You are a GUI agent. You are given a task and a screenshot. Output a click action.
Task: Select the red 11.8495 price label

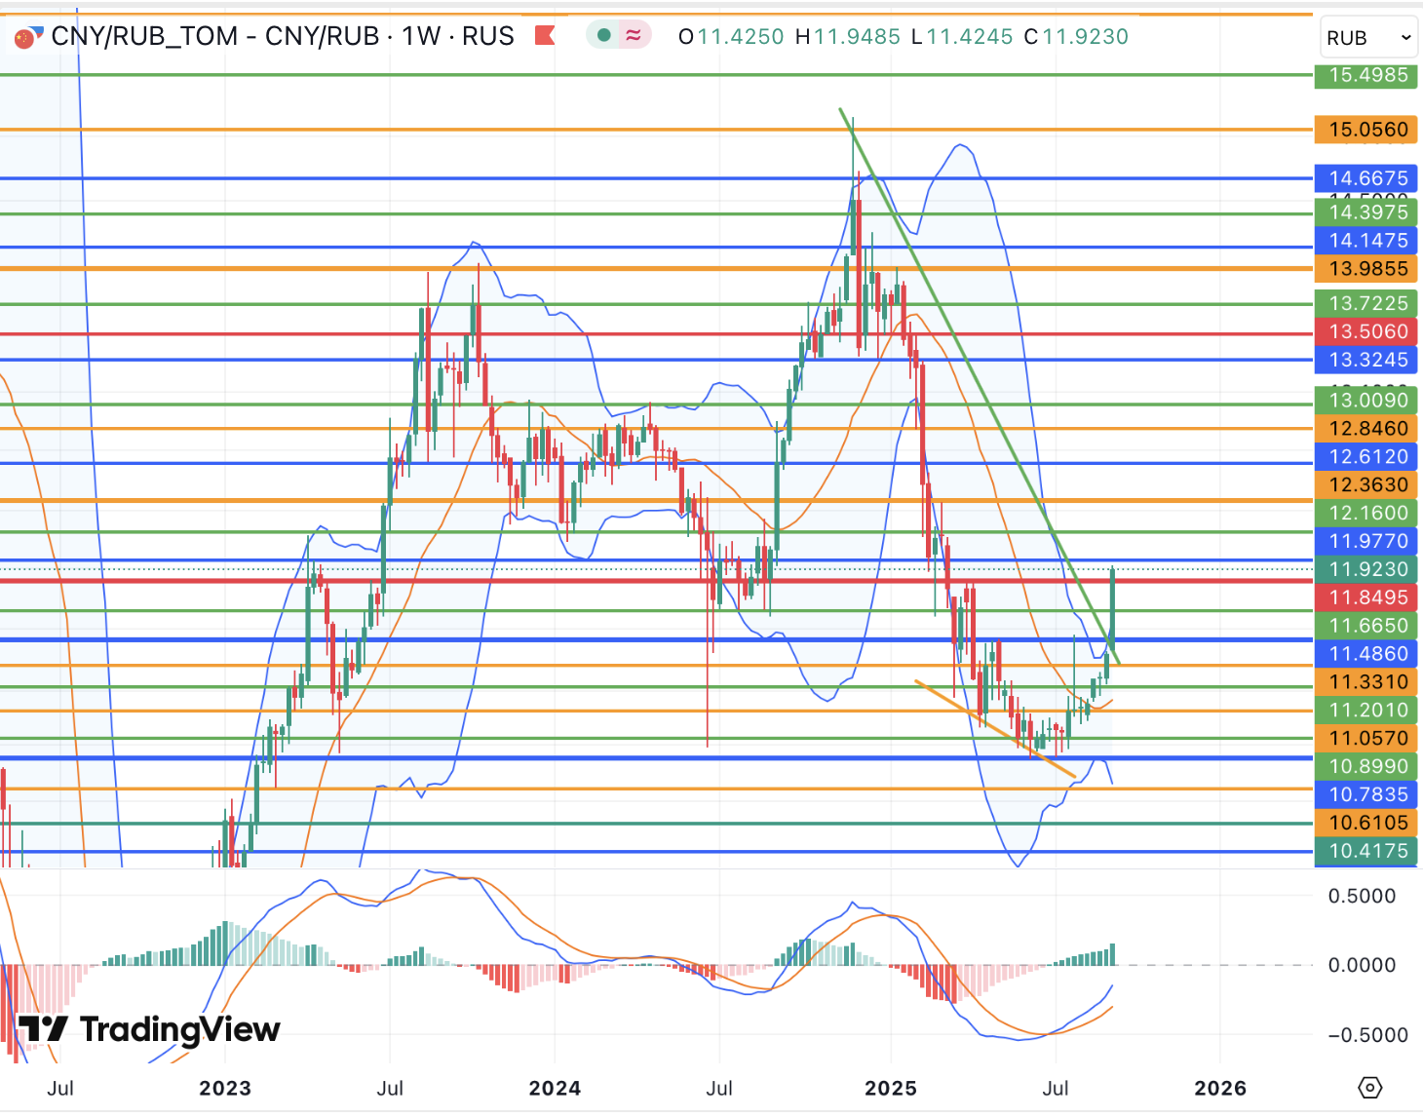pyautogui.click(x=1367, y=597)
